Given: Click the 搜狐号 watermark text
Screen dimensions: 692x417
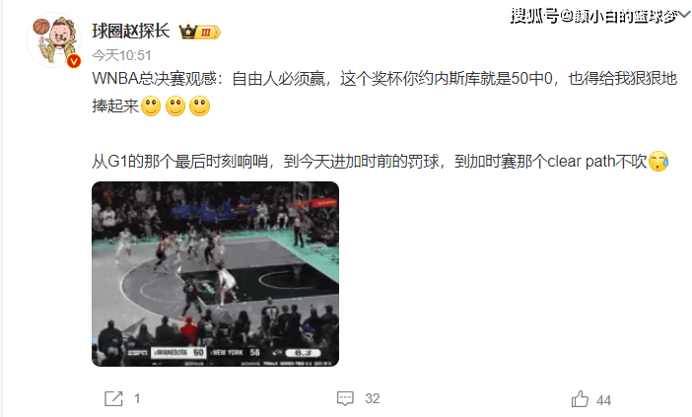Looking at the screenshot, I should 593,17.
